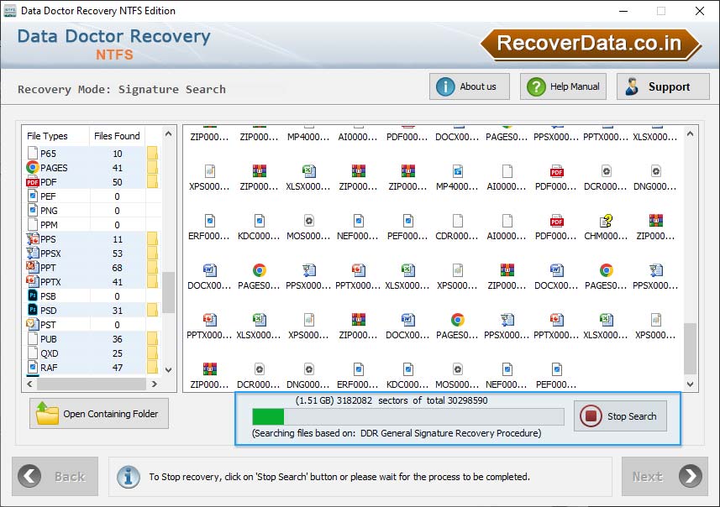720x507 pixels.
Task: Select the PPTX icon in File Types list
Action: (33, 282)
